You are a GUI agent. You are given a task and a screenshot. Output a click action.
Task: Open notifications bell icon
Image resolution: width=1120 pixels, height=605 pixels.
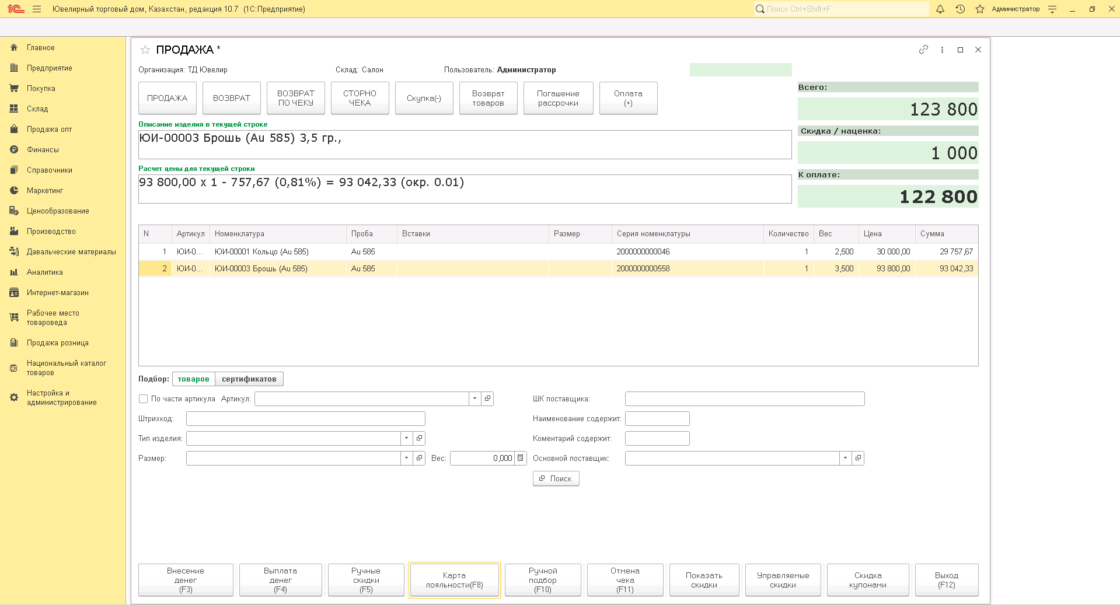click(940, 9)
